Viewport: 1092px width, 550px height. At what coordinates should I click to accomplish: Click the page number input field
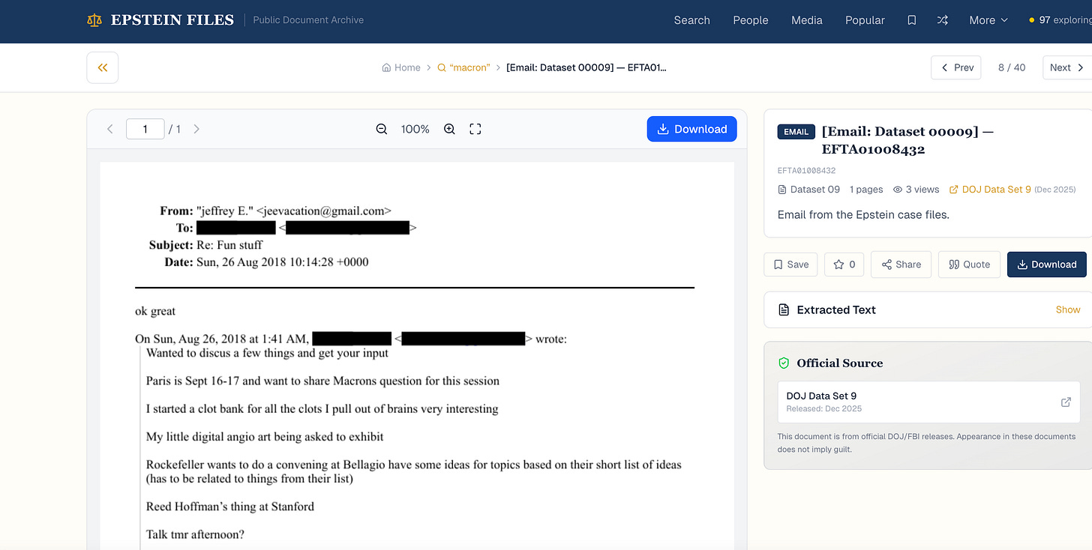pyautogui.click(x=145, y=129)
